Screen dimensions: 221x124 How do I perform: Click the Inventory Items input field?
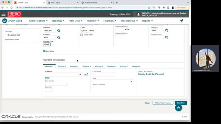157,37
